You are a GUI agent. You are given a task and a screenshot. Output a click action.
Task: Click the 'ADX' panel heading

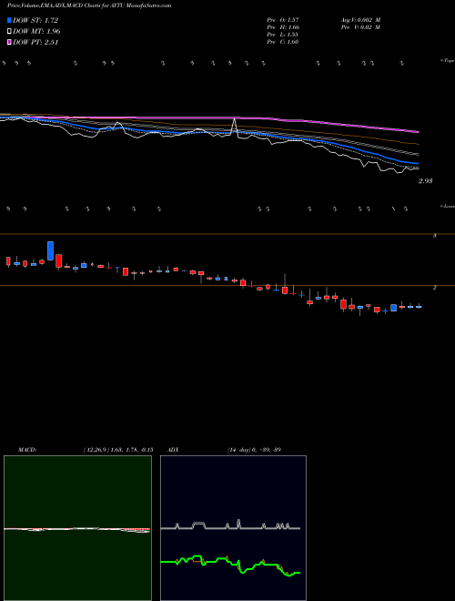(x=174, y=450)
